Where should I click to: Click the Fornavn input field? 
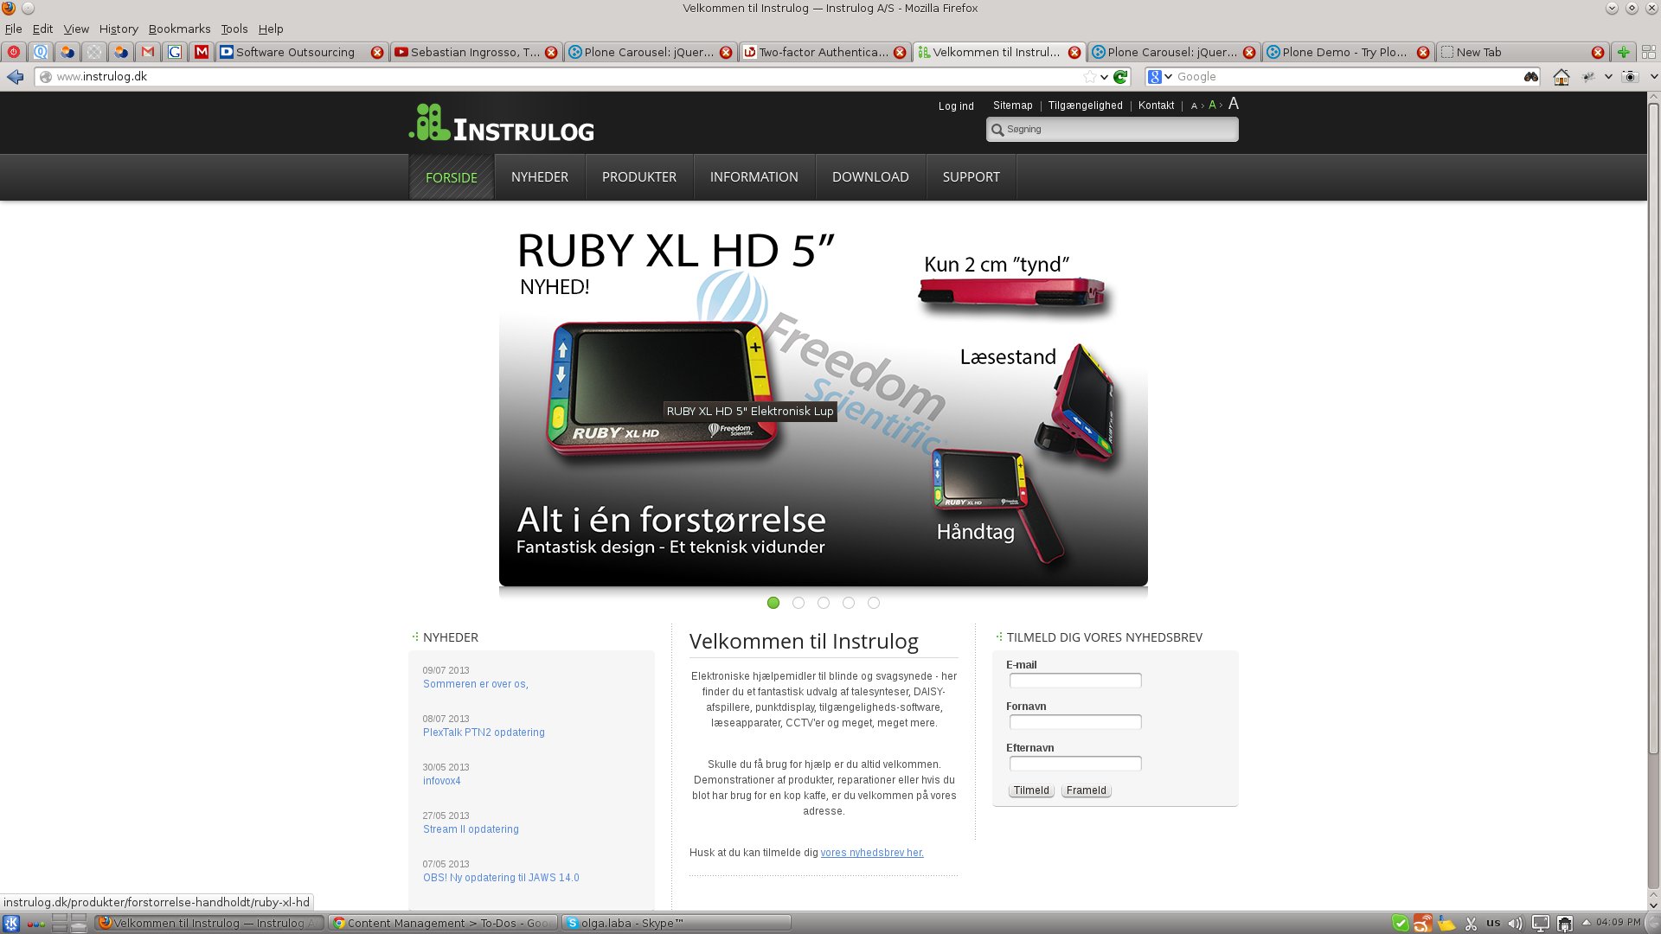1075,722
